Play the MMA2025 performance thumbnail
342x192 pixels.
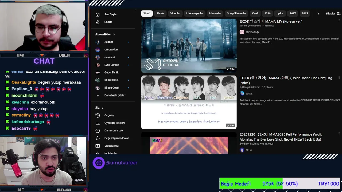[x=189, y=143]
